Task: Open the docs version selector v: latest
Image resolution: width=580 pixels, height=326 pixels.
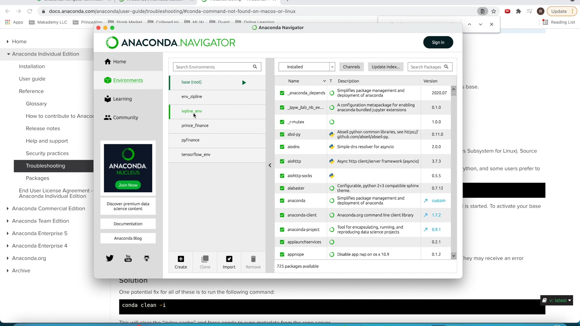Action: tap(556, 300)
